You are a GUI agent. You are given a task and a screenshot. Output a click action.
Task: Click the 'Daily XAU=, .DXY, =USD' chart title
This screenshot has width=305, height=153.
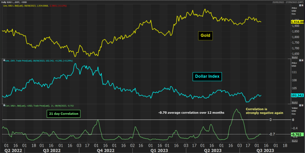point(14,2)
